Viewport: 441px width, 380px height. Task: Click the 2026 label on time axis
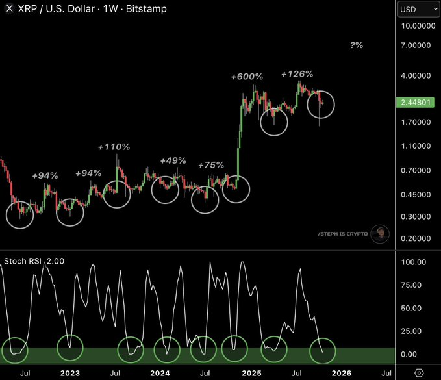pyautogui.click(x=341, y=373)
